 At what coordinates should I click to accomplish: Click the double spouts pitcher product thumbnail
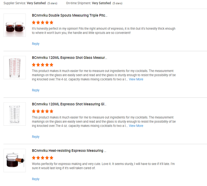tap(14, 25)
